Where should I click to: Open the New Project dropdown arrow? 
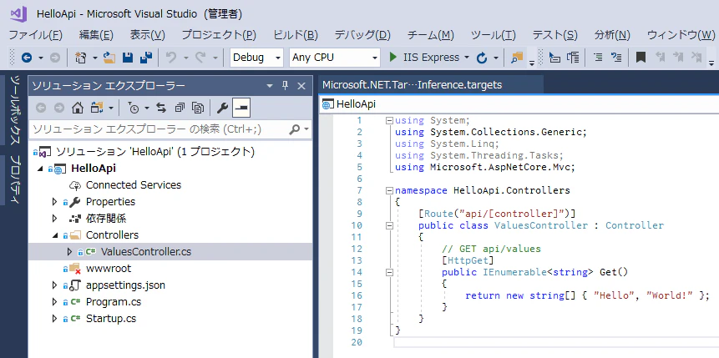coord(95,58)
